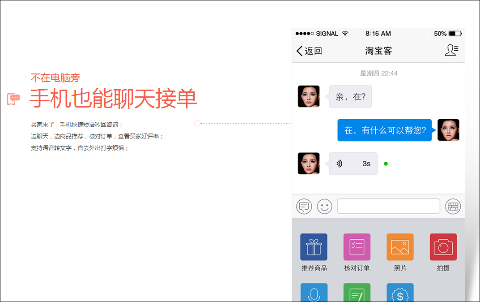Open the quick phrases speech bubble icon
The width and height of the screenshot is (480, 302).
click(304, 207)
